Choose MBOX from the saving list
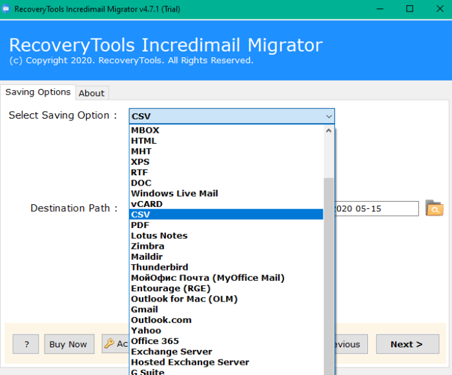 226,130
